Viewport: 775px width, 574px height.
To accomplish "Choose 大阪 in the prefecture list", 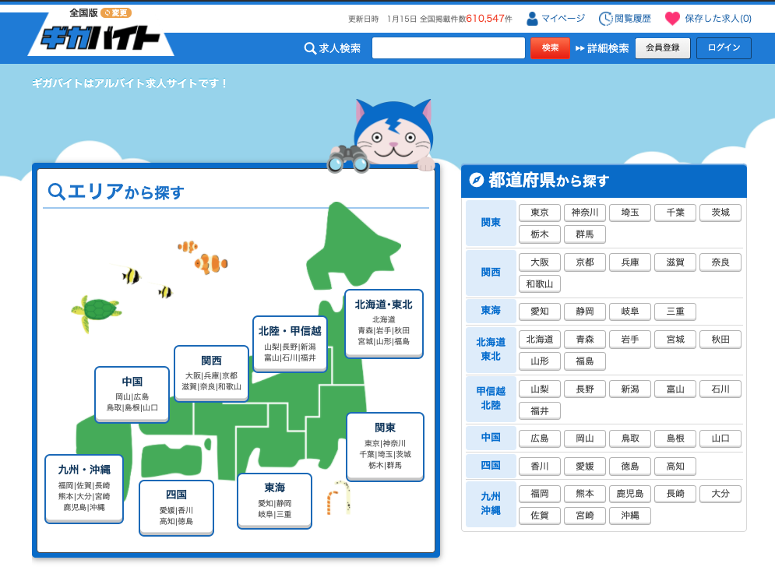I will point(540,262).
